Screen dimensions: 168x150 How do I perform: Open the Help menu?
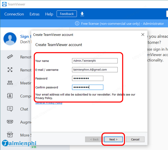tap(49, 14)
